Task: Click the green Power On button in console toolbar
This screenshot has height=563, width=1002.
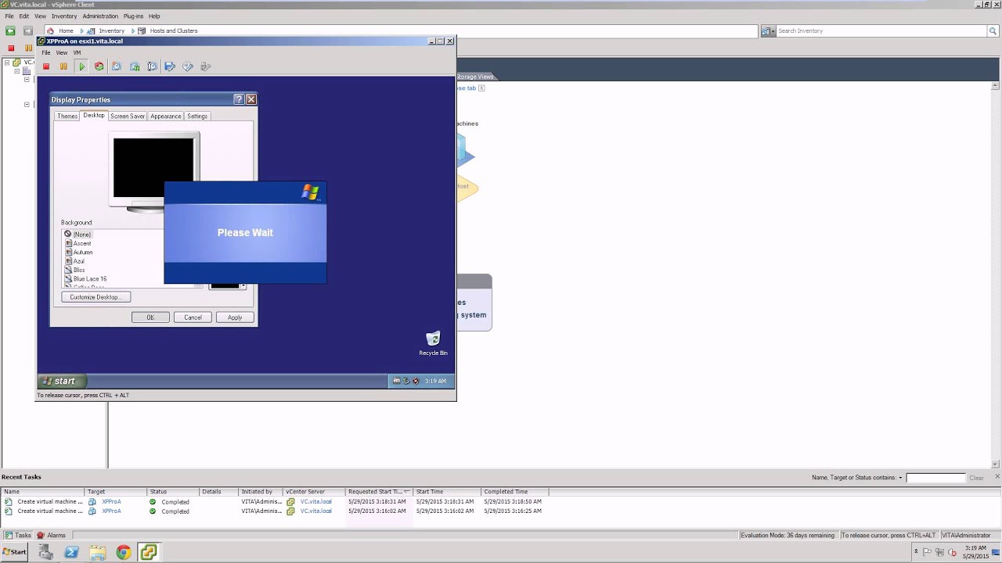Action: pos(81,66)
